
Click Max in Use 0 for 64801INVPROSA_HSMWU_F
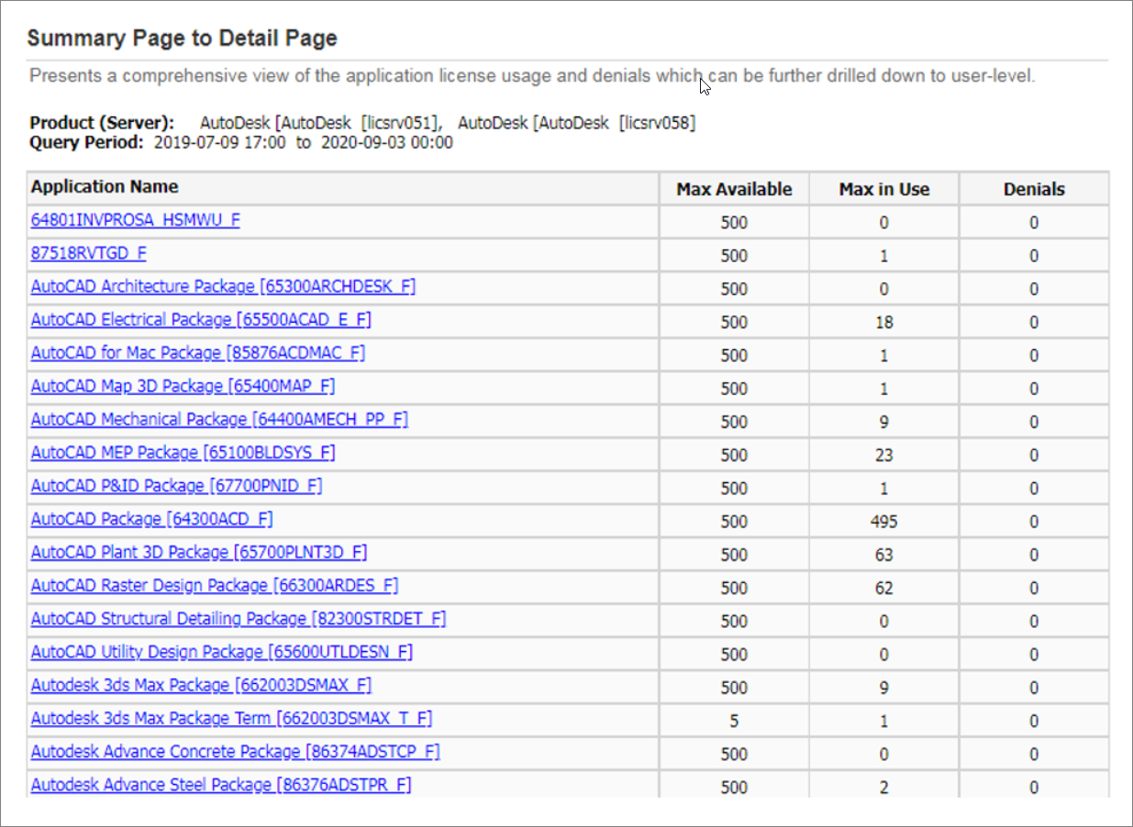click(x=884, y=223)
